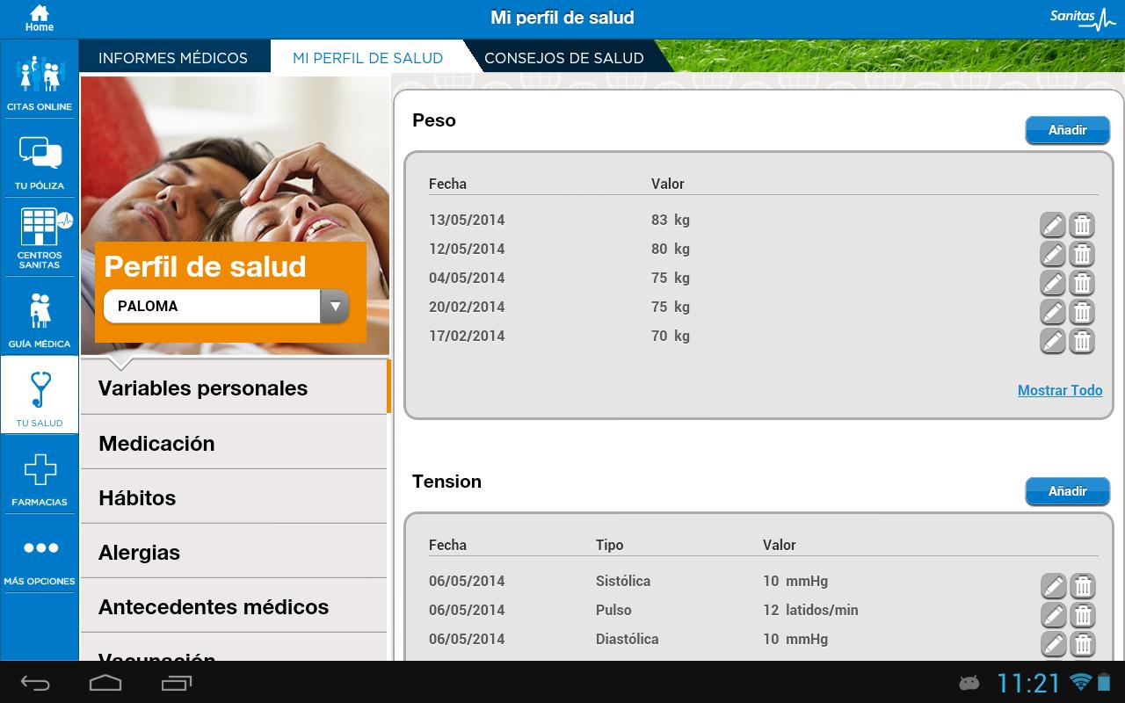The width and height of the screenshot is (1125, 703).
Task: Delete the 70 kg weight entry
Action: click(x=1082, y=341)
